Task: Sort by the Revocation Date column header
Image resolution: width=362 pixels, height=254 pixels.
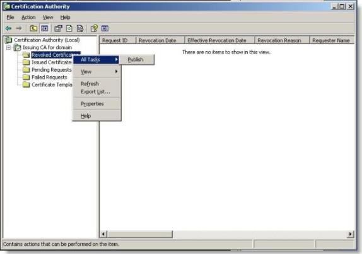Action: 160,40
